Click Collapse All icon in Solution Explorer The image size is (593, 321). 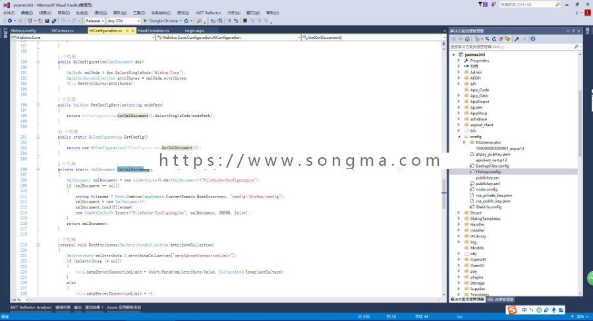coord(501,39)
